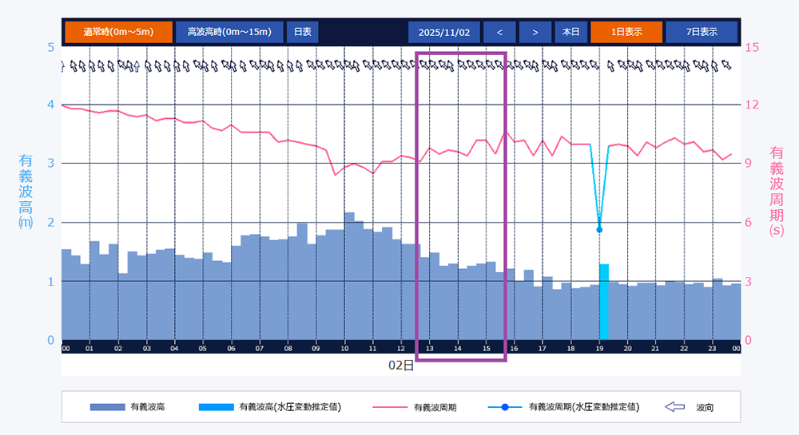Screen dimensions: 799x435
Task: Click the wave direction arrow icon in the legend
Action: [675, 407]
